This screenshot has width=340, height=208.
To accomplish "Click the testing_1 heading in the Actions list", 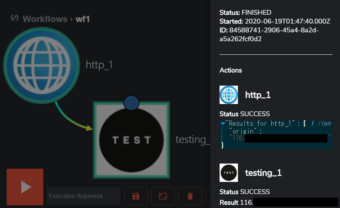I will (x=263, y=173).
